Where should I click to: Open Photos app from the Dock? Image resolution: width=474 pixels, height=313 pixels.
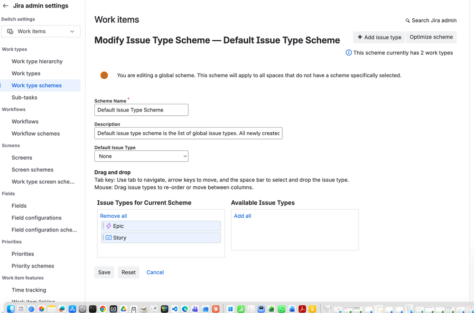41,309
